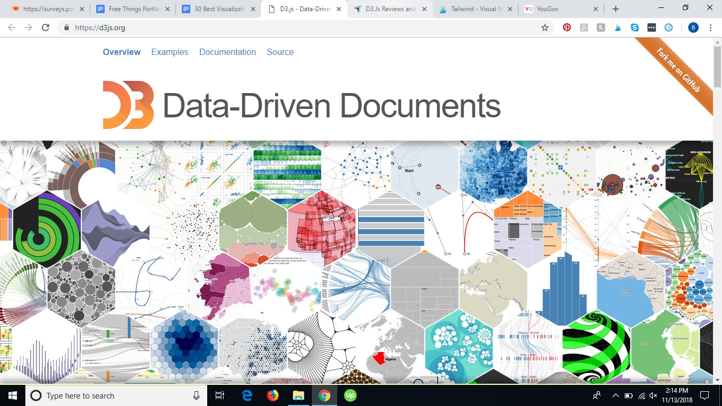Image resolution: width=722 pixels, height=406 pixels.
Task: Open the Source link
Action: coord(280,52)
